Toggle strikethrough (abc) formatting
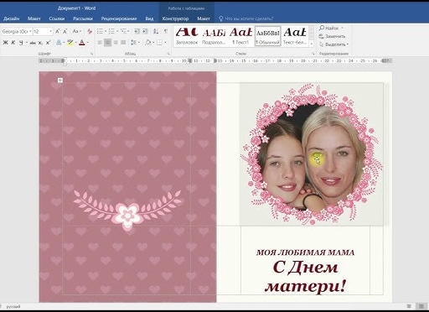Screen dimensions: 429x312 pos(33,43)
